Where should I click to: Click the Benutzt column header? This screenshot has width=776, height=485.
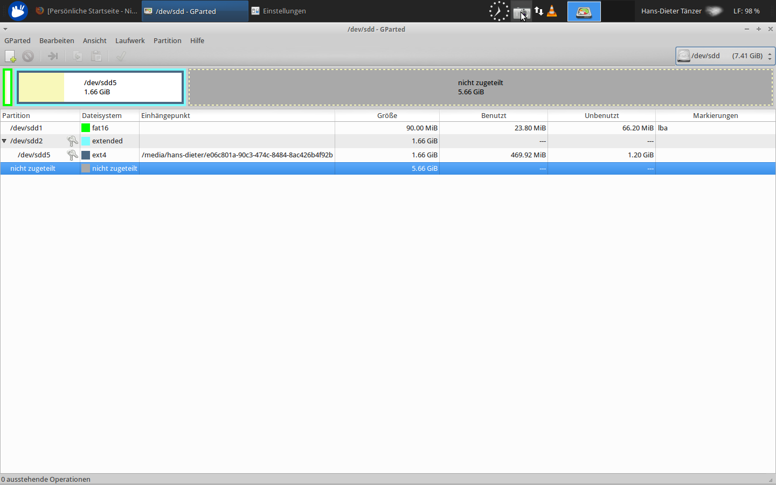click(494, 115)
